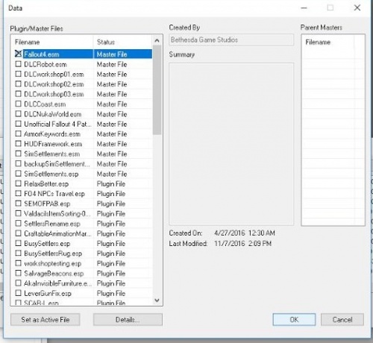Check the HUDFramework.esm checkbox

coord(18,143)
